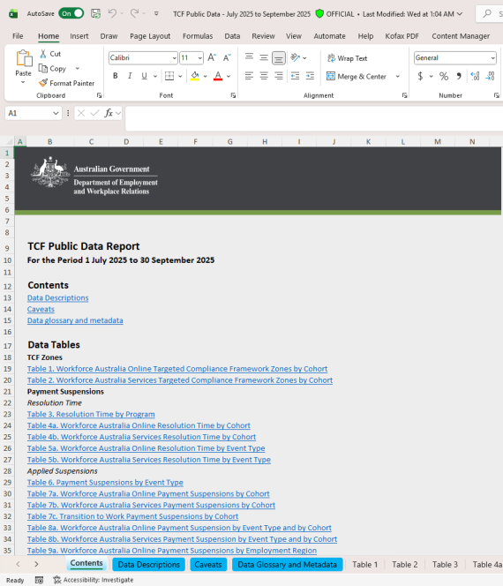The width and height of the screenshot is (503, 586).
Task: Open Table 7c. Transition to Work link
Action: [132, 516]
